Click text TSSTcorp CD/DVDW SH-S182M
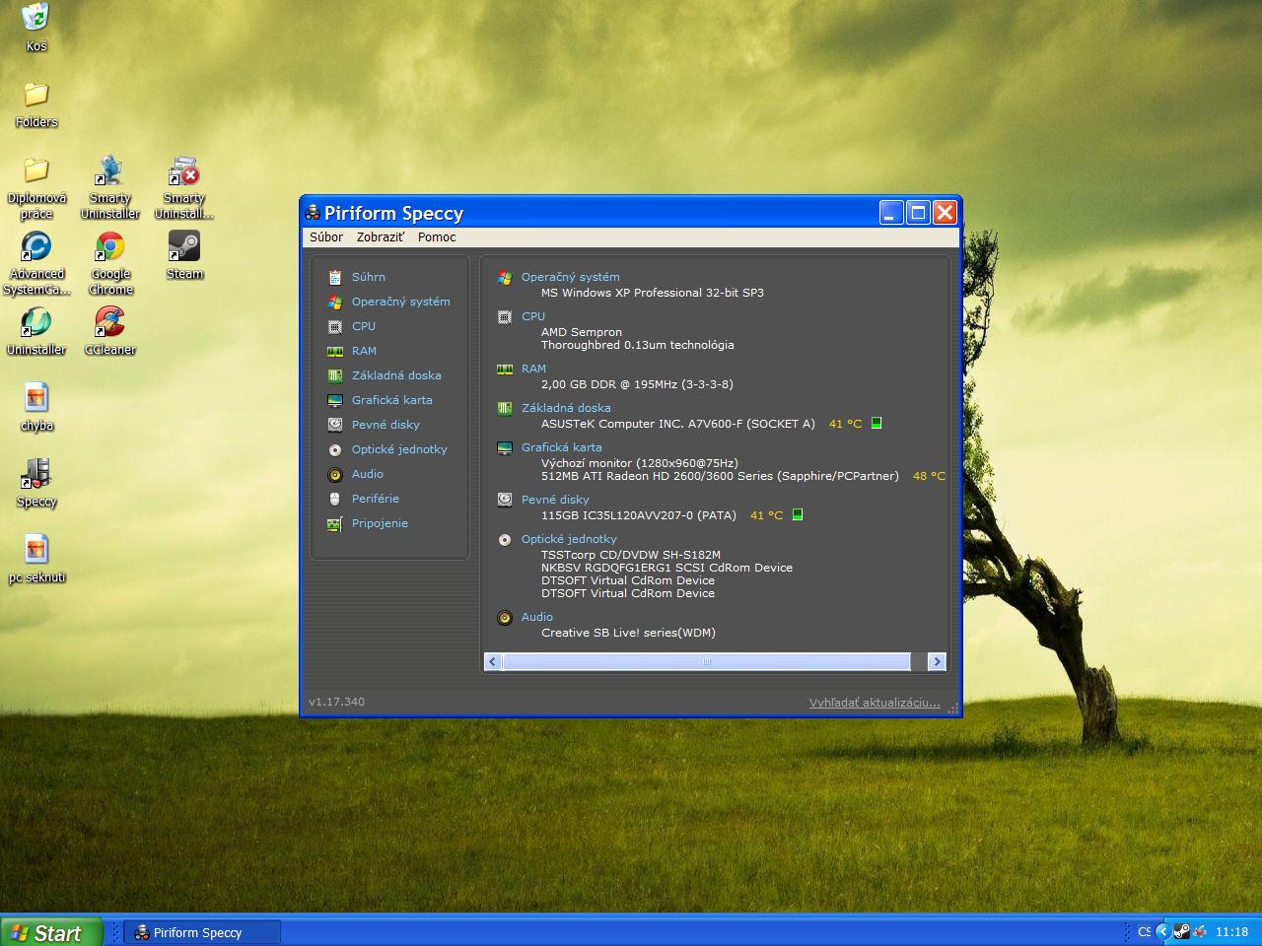Viewport: 1262px width, 946px height. (631, 555)
